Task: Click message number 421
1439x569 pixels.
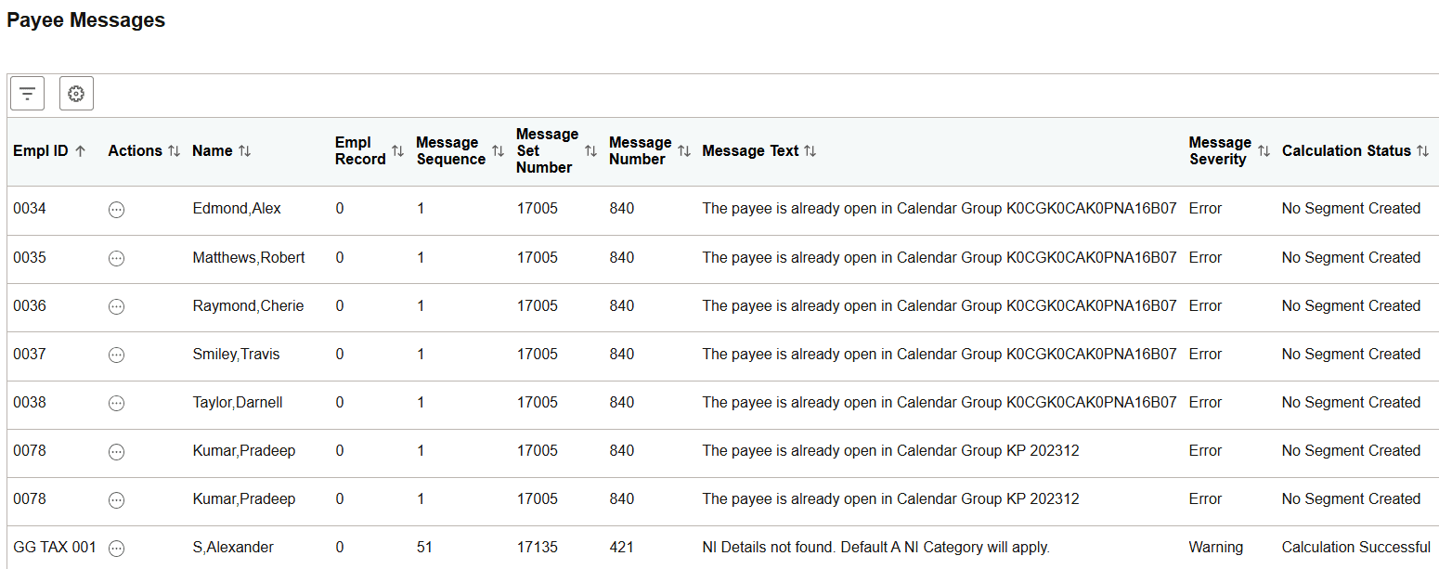Action: [x=622, y=547]
